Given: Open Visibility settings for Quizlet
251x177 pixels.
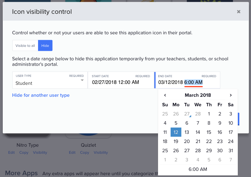Looking at the screenshot, I should [x=101, y=152].
